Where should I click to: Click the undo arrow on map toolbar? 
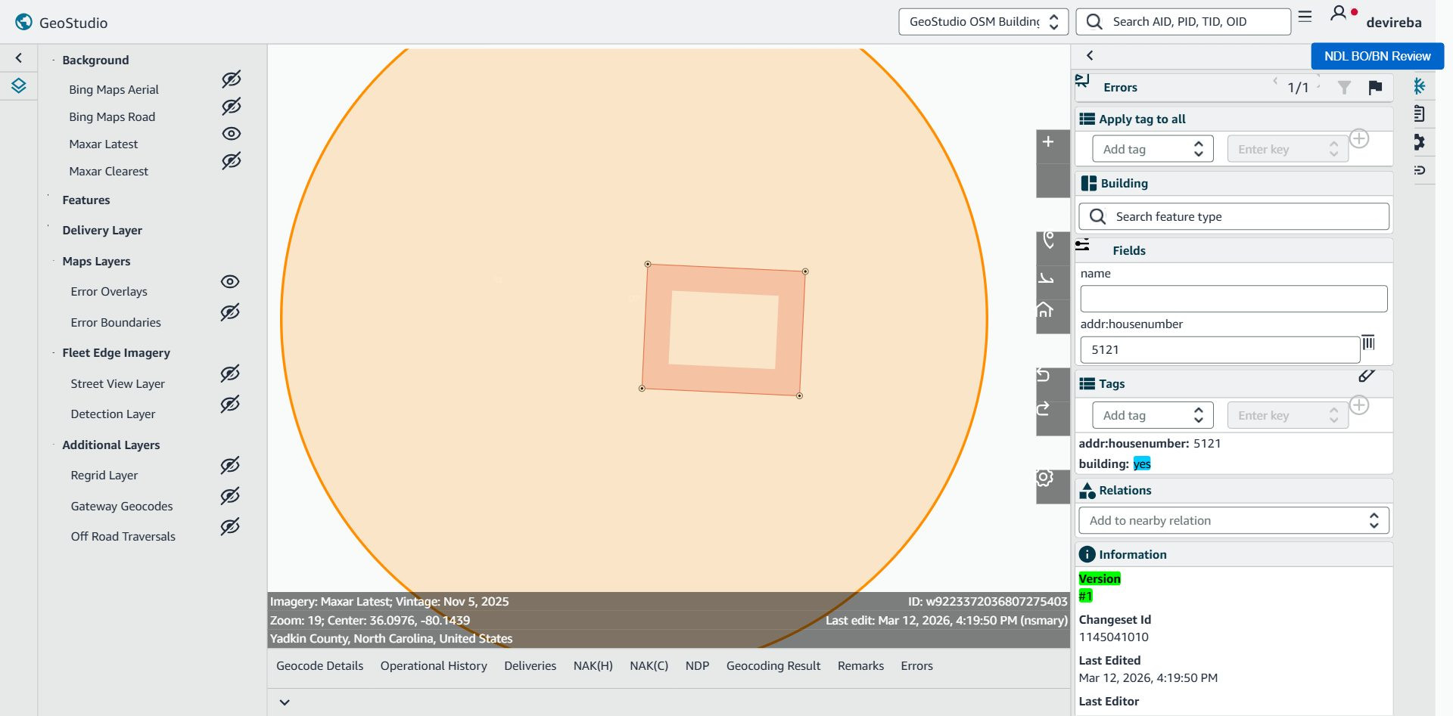(x=1043, y=375)
